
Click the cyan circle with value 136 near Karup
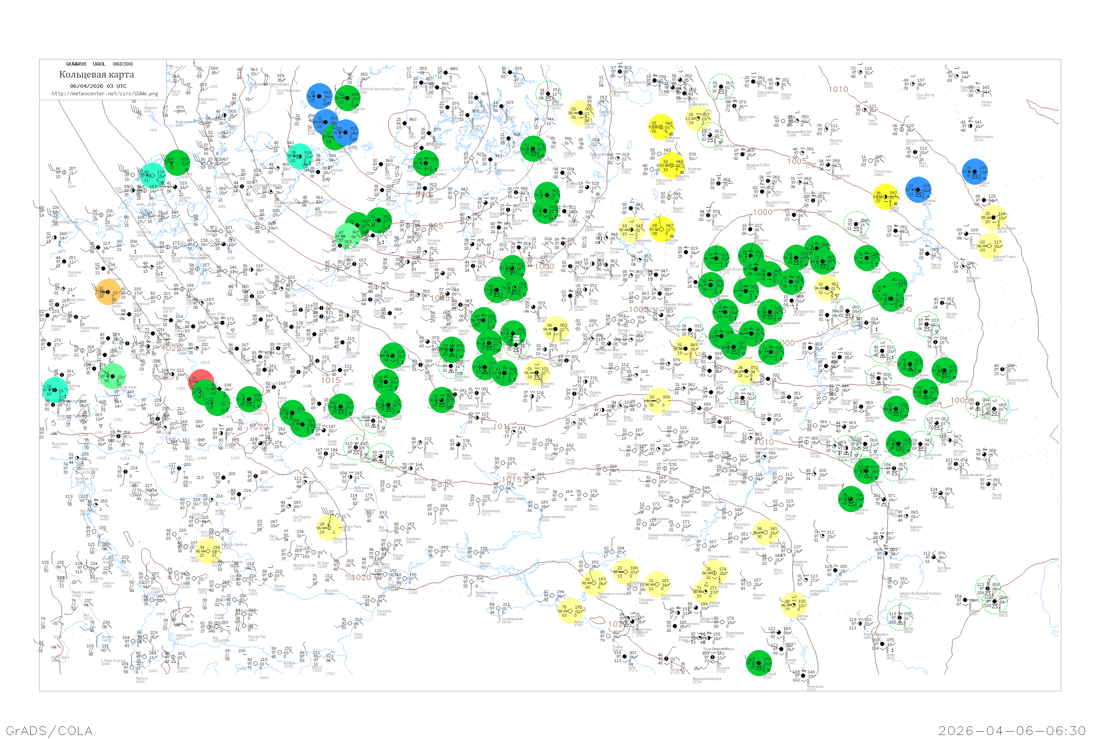[x=153, y=175]
